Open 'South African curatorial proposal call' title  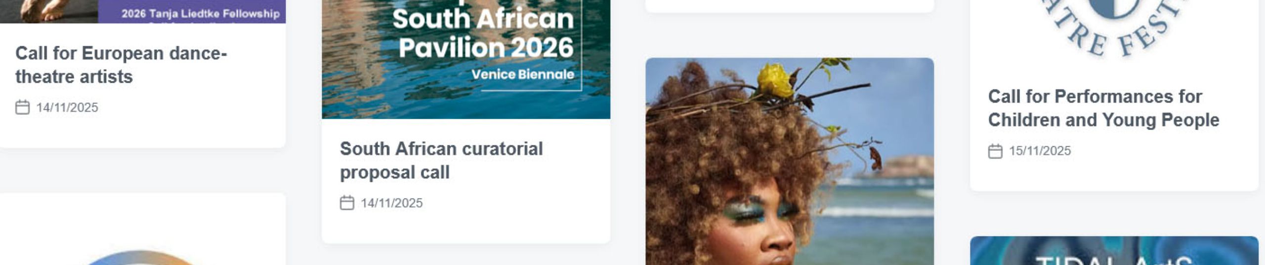(x=441, y=161)
